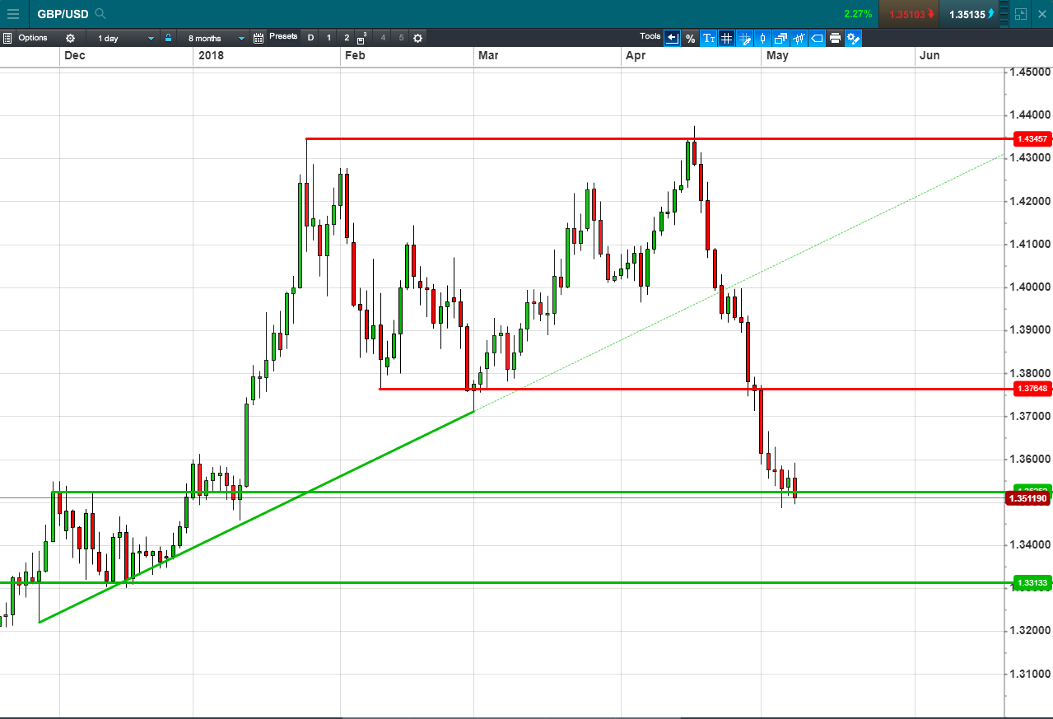This screenshot has width=1053, height=719.
Task: Open the presets settings gear
Action: pos(417,38)
